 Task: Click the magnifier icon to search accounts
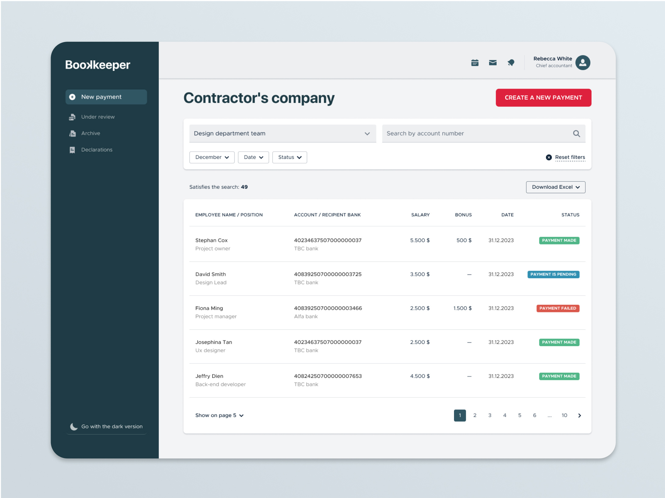pyautogui.click(x=576, y=133)
